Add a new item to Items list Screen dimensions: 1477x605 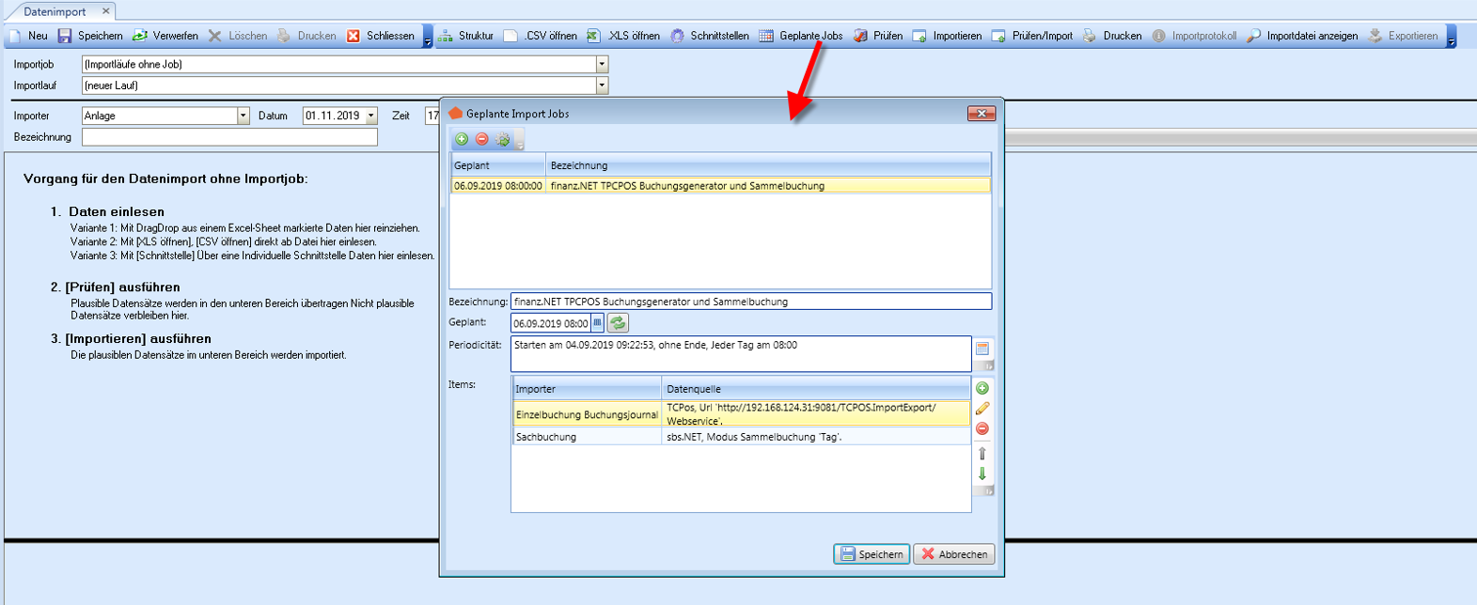[x=982, y=388]
